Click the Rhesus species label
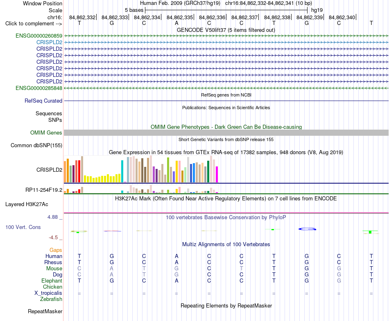Viewport: 389px width, 321px height. pos(53,262)
